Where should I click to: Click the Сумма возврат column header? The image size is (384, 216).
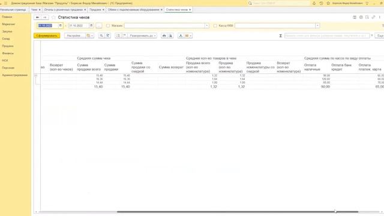coord(171,67)
